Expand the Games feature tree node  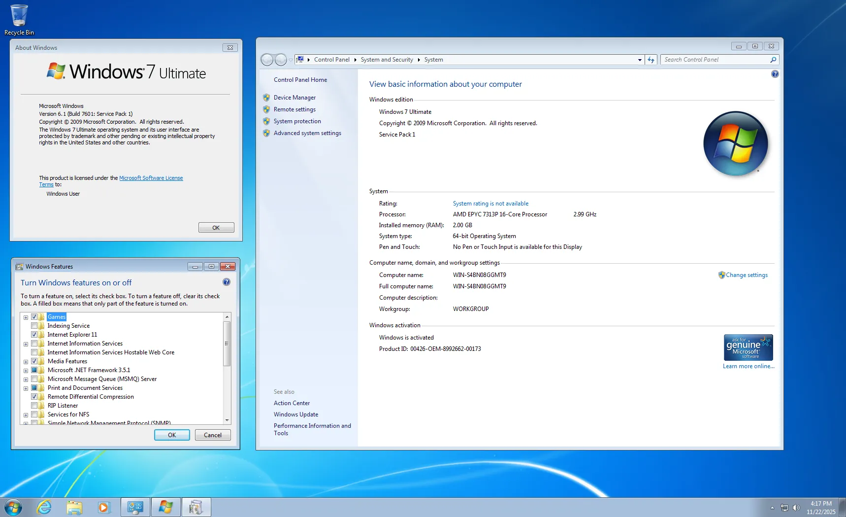[x=26, y=317]
